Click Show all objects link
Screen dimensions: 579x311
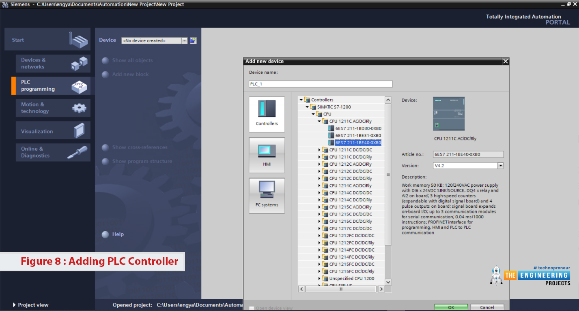(x=132, y=60)
